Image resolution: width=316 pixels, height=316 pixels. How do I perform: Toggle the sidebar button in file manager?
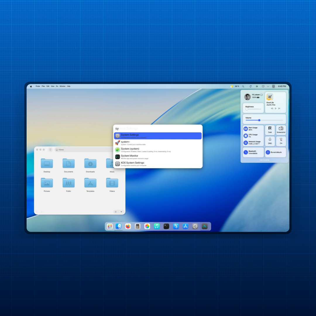(50, 150)
